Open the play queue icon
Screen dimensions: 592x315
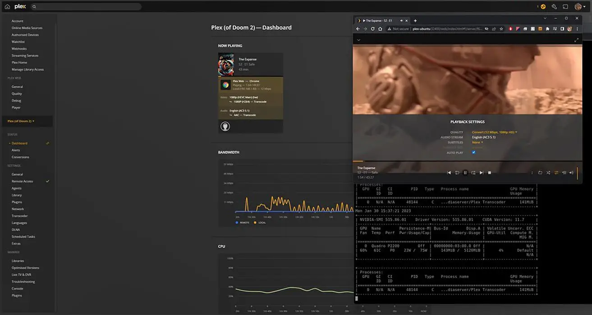564,173
